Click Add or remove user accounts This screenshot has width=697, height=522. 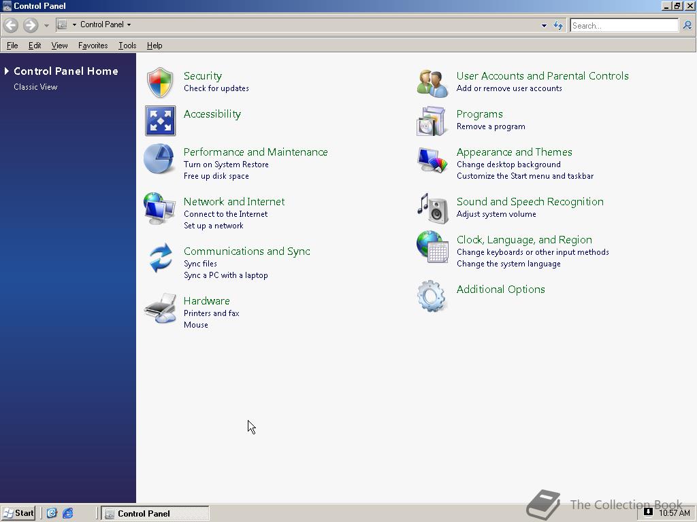[509, 88]
